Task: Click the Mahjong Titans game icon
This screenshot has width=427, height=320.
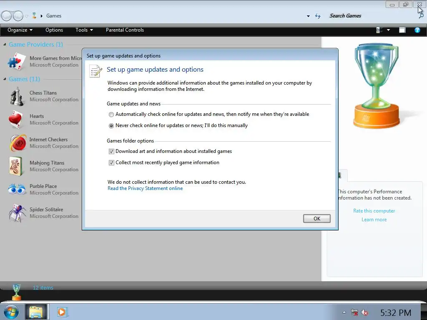Action: (x=16, y=166)
